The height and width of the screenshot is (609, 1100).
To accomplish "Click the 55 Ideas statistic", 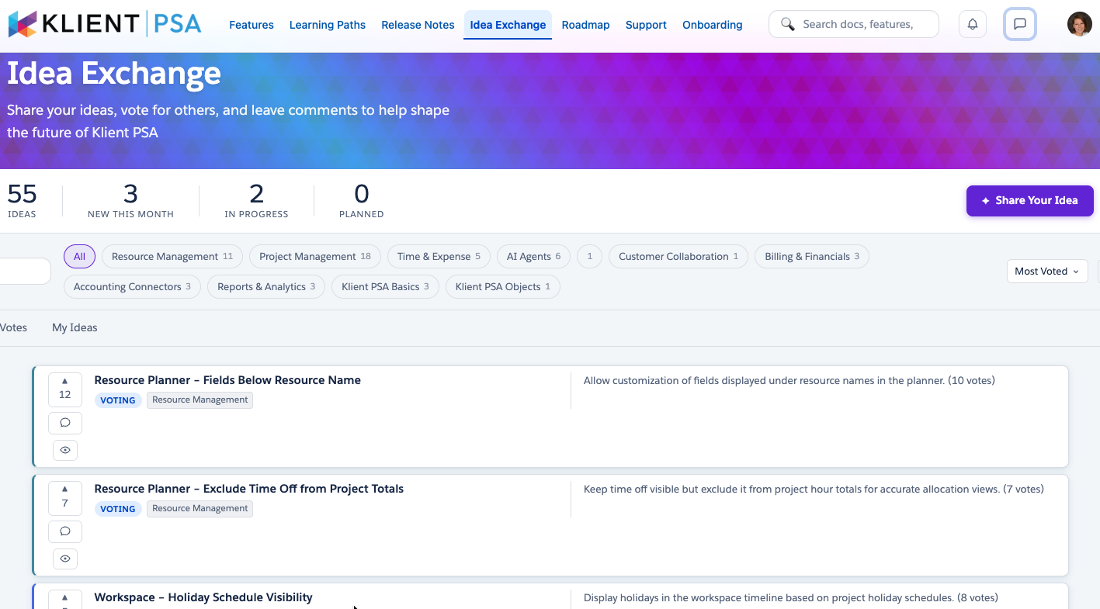I will (x=22, y=201).
